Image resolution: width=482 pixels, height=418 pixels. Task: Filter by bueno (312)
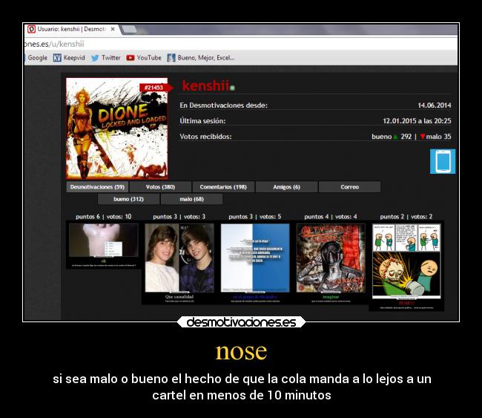pos(128,199)
